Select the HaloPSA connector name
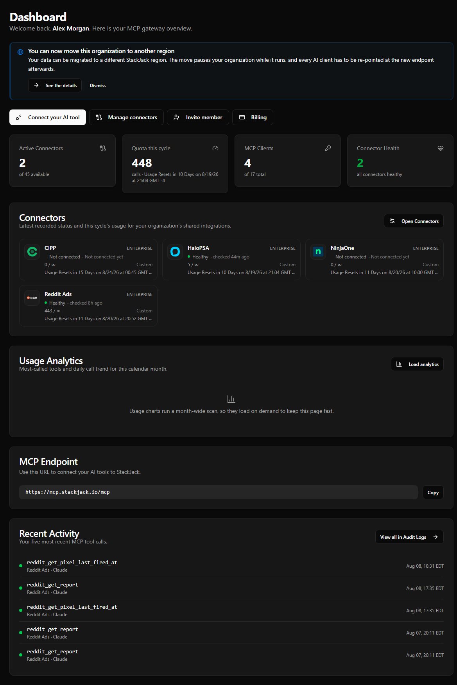Image resolution: width=457 pixels, height=685 pixels. [x=198, y=248]
